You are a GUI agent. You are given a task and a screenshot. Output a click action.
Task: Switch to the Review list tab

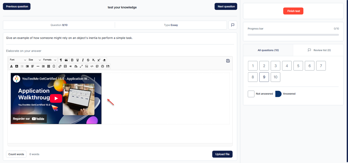click(x=319, y=50)
